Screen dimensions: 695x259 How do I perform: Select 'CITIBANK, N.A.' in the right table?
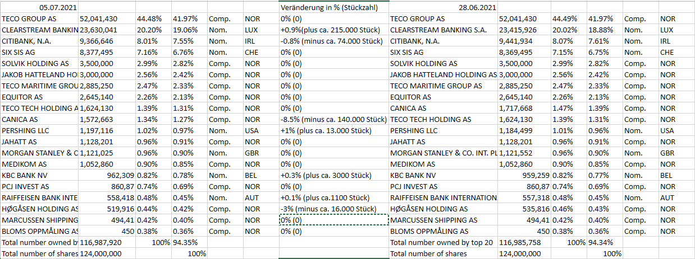coord(443,41)
